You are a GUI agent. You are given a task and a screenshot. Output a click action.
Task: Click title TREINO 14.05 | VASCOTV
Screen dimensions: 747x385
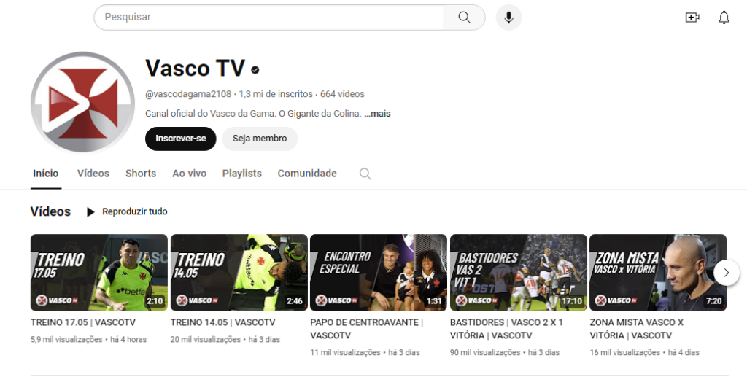pyautogui.click(x=223, y=322)
